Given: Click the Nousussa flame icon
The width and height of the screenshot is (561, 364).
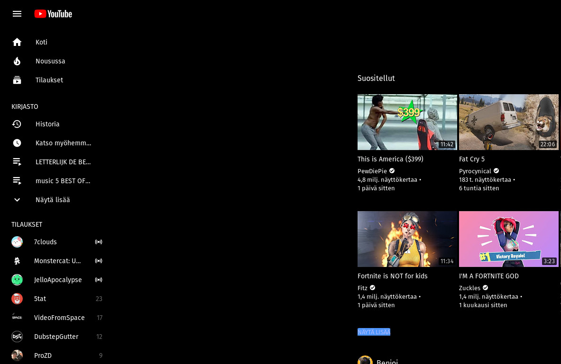Looking at the screenshot, I should click(x=17, y=61).
